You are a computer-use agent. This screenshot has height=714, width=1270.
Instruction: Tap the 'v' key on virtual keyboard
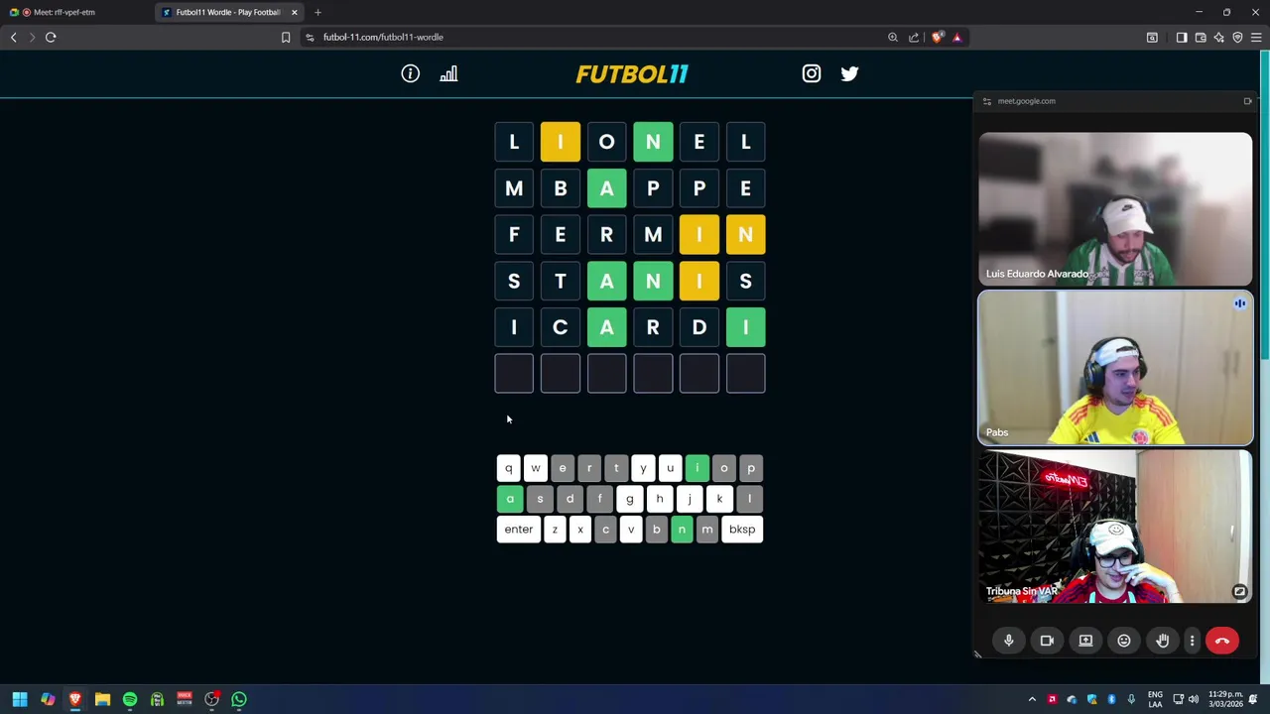631,530
